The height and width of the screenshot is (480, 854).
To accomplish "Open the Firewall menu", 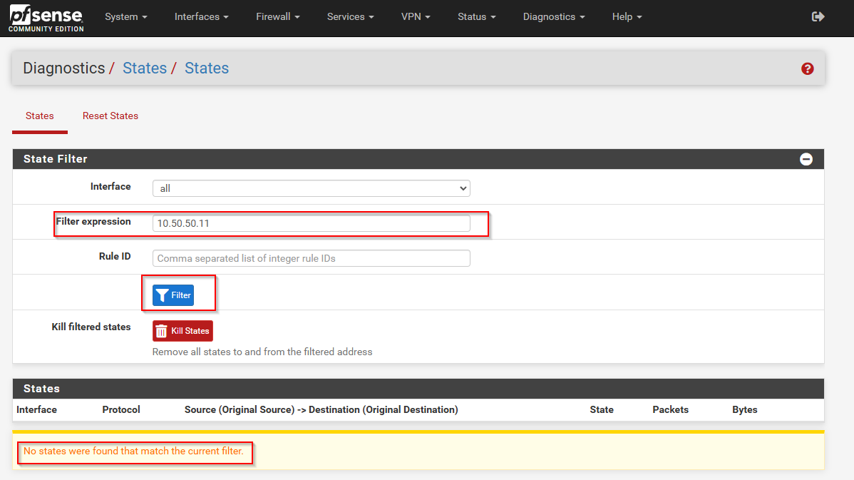I will [x=277, y=16].
